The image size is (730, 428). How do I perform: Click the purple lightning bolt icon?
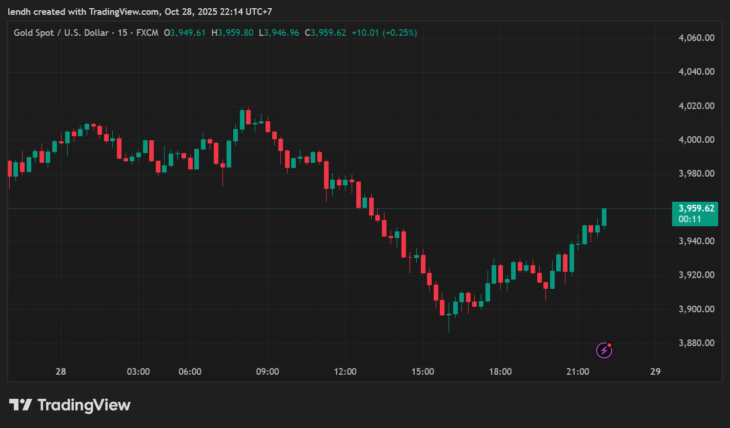pyautogui.click(x=604, y=350)
